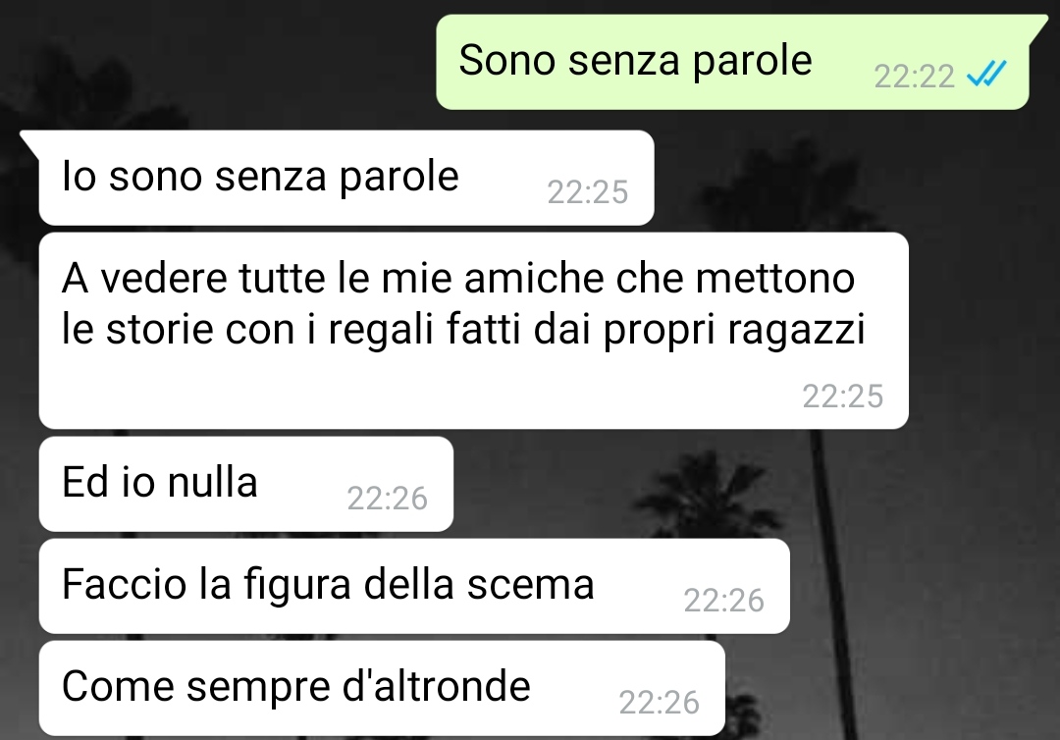Select the message 'Io sono senza parole'
The height and width of the screenshot is (740, 1060).
(x=346, y=178)
